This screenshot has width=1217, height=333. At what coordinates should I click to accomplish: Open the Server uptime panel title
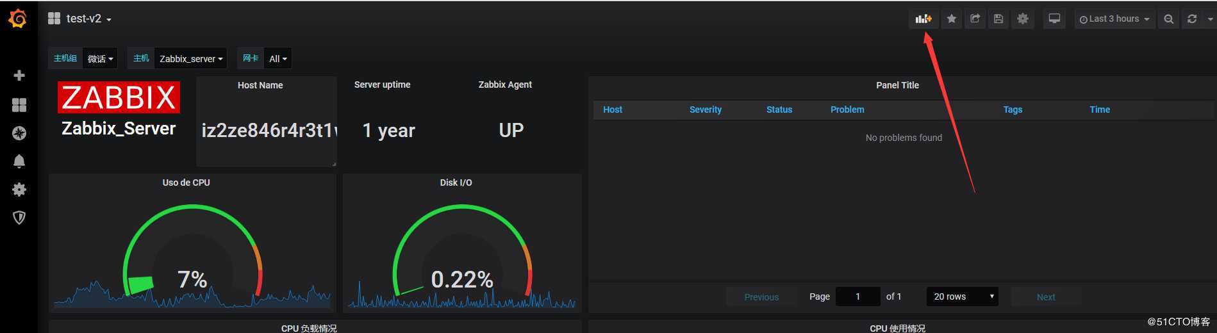click(382, 85)
